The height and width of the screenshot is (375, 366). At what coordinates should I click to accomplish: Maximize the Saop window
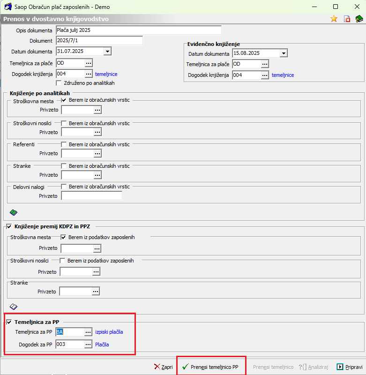[x=336, y=7]
